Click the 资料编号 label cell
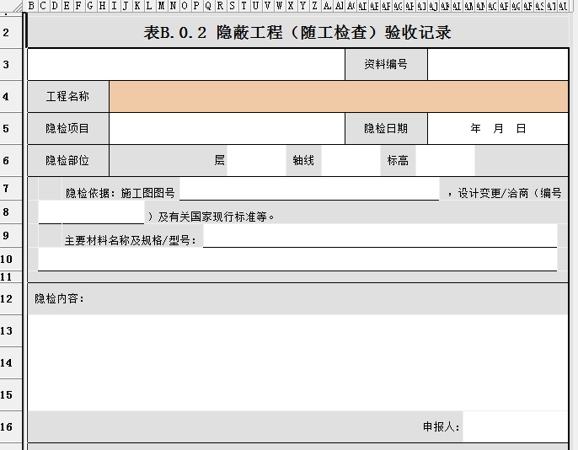 pos(386,64)
